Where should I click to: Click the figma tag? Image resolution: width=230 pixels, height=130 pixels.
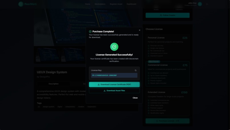coord(60,107)
